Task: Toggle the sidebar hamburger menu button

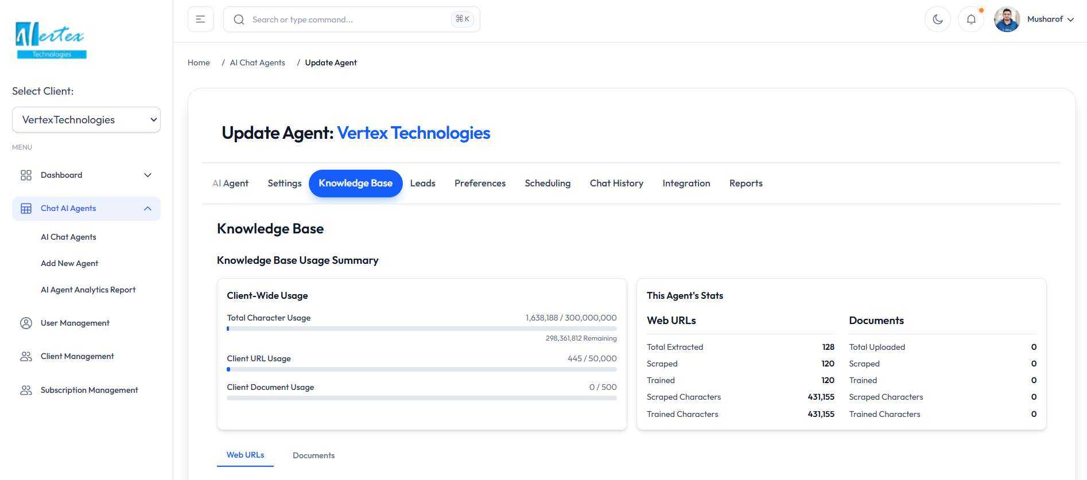Action: tap(200, 19)
